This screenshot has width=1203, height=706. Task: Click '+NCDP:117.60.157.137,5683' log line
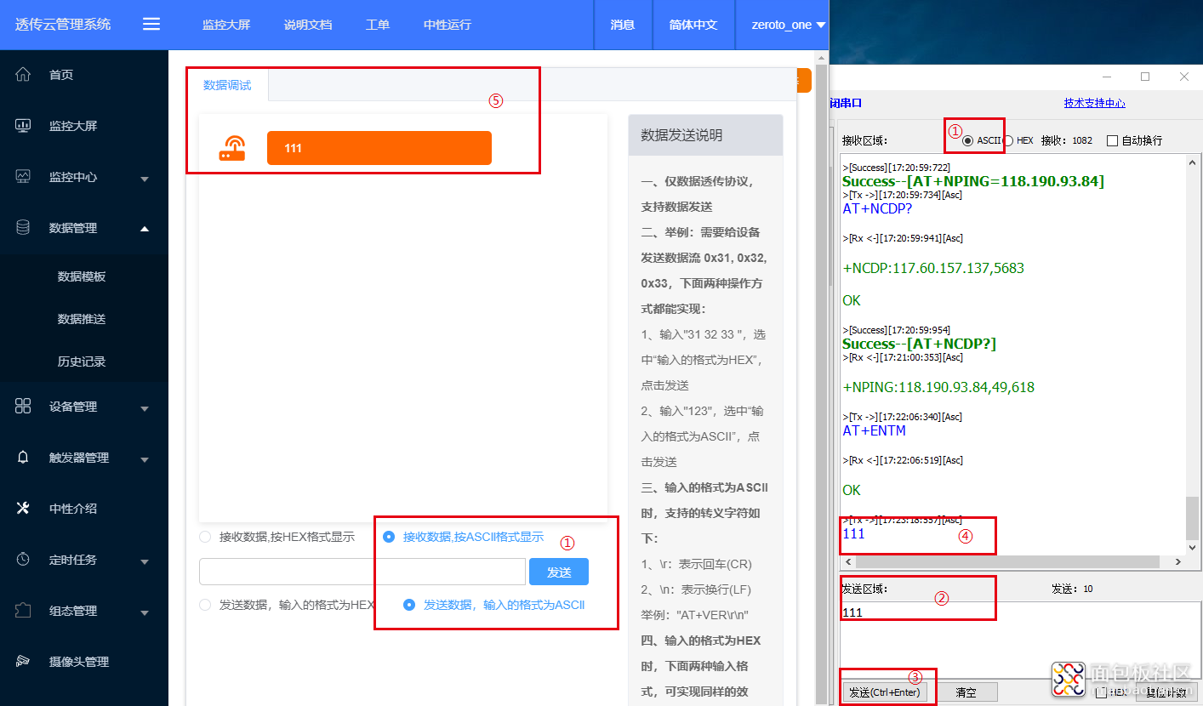click(x=933, y=268)
